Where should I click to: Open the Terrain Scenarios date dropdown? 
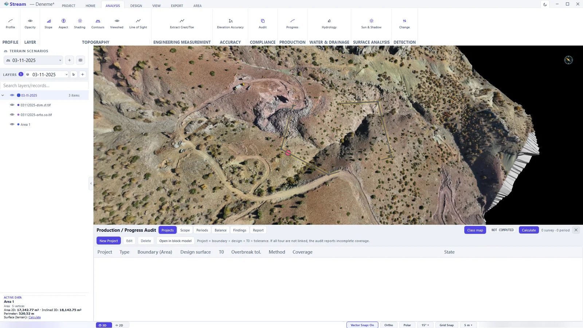(x=34, y=60)
